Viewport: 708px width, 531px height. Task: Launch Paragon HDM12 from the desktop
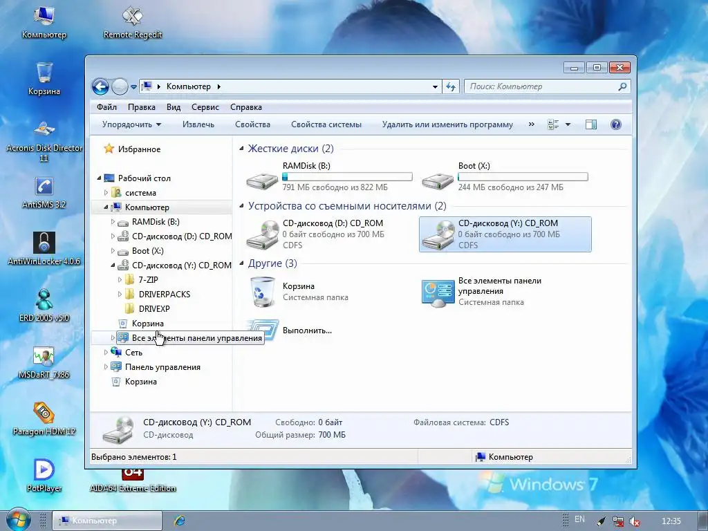point(44,419)
